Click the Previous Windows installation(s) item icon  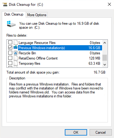16,47
